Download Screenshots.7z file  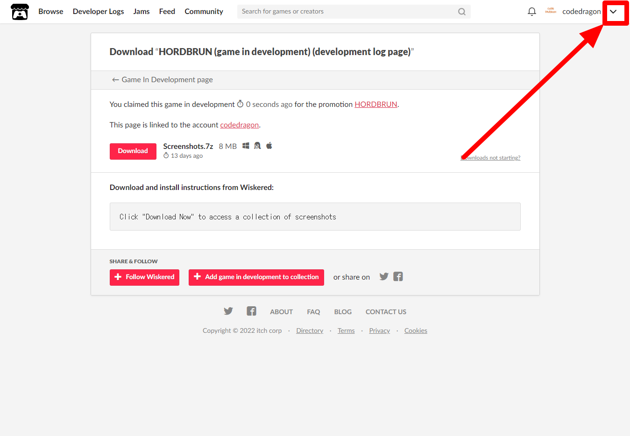133,151
